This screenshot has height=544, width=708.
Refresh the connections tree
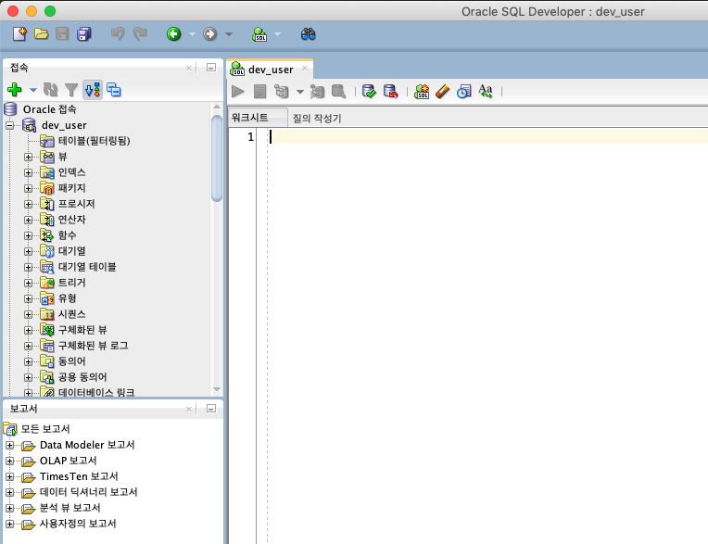coord(50,90)
